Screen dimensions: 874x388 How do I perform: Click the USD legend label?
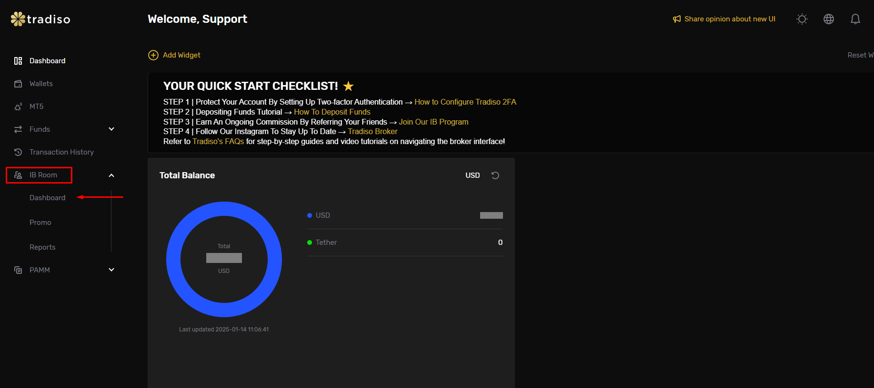point(323,215)
